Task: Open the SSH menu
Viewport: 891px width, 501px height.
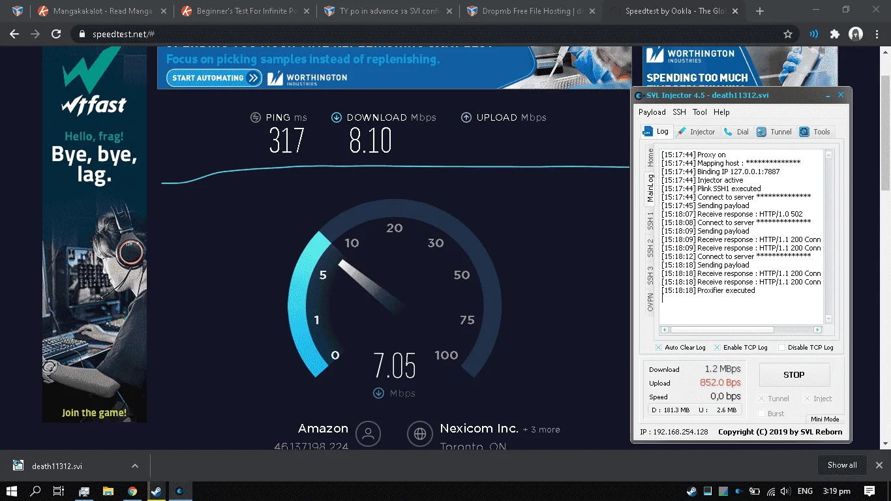Action: click(x=680, y=112)
